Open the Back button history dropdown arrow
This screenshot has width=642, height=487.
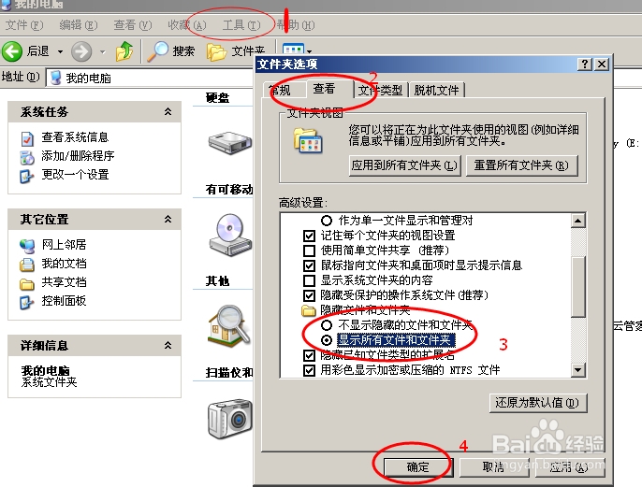tap(60, 52)
